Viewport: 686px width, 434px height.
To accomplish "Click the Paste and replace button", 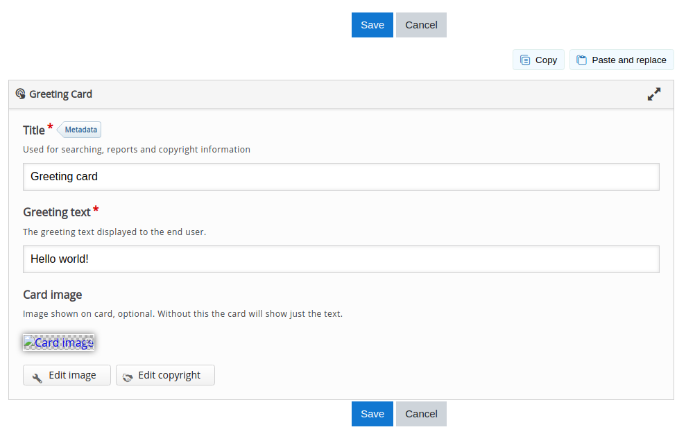I will tap(621, 60).
